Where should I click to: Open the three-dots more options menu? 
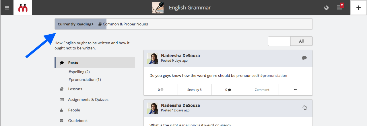click(x=296, y=90)
